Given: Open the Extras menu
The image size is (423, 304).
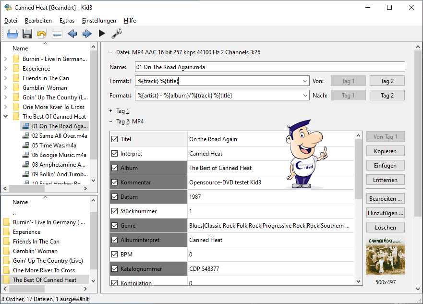Looking at the screenshot, I should click(x=67, y=21).
